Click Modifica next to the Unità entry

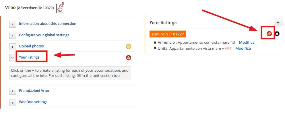point(243,48)
